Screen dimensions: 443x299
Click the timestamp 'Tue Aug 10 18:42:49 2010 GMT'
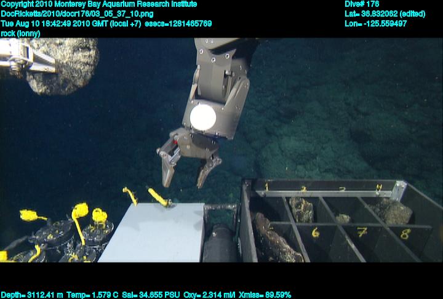(x=54, y=23)
